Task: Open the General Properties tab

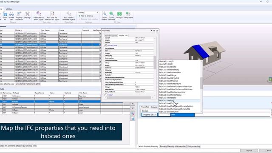Action: point(111,36)
